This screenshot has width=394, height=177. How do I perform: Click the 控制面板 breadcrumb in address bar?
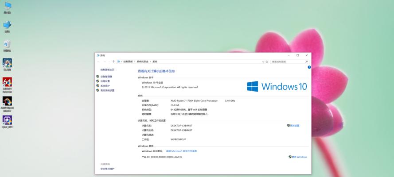coord(128,62)
